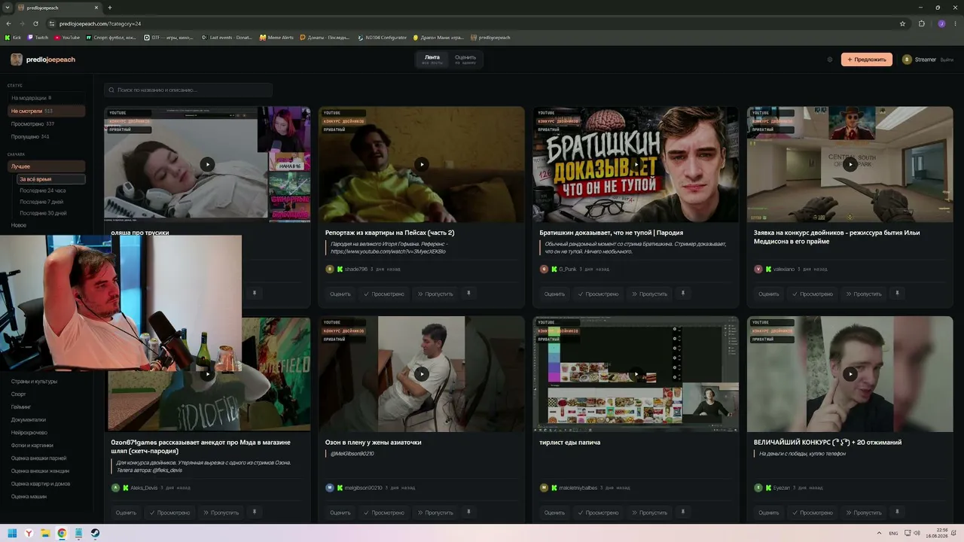Select the Не смотрели status filter
This screenshot has width=964, height=542.
[46, 111]
